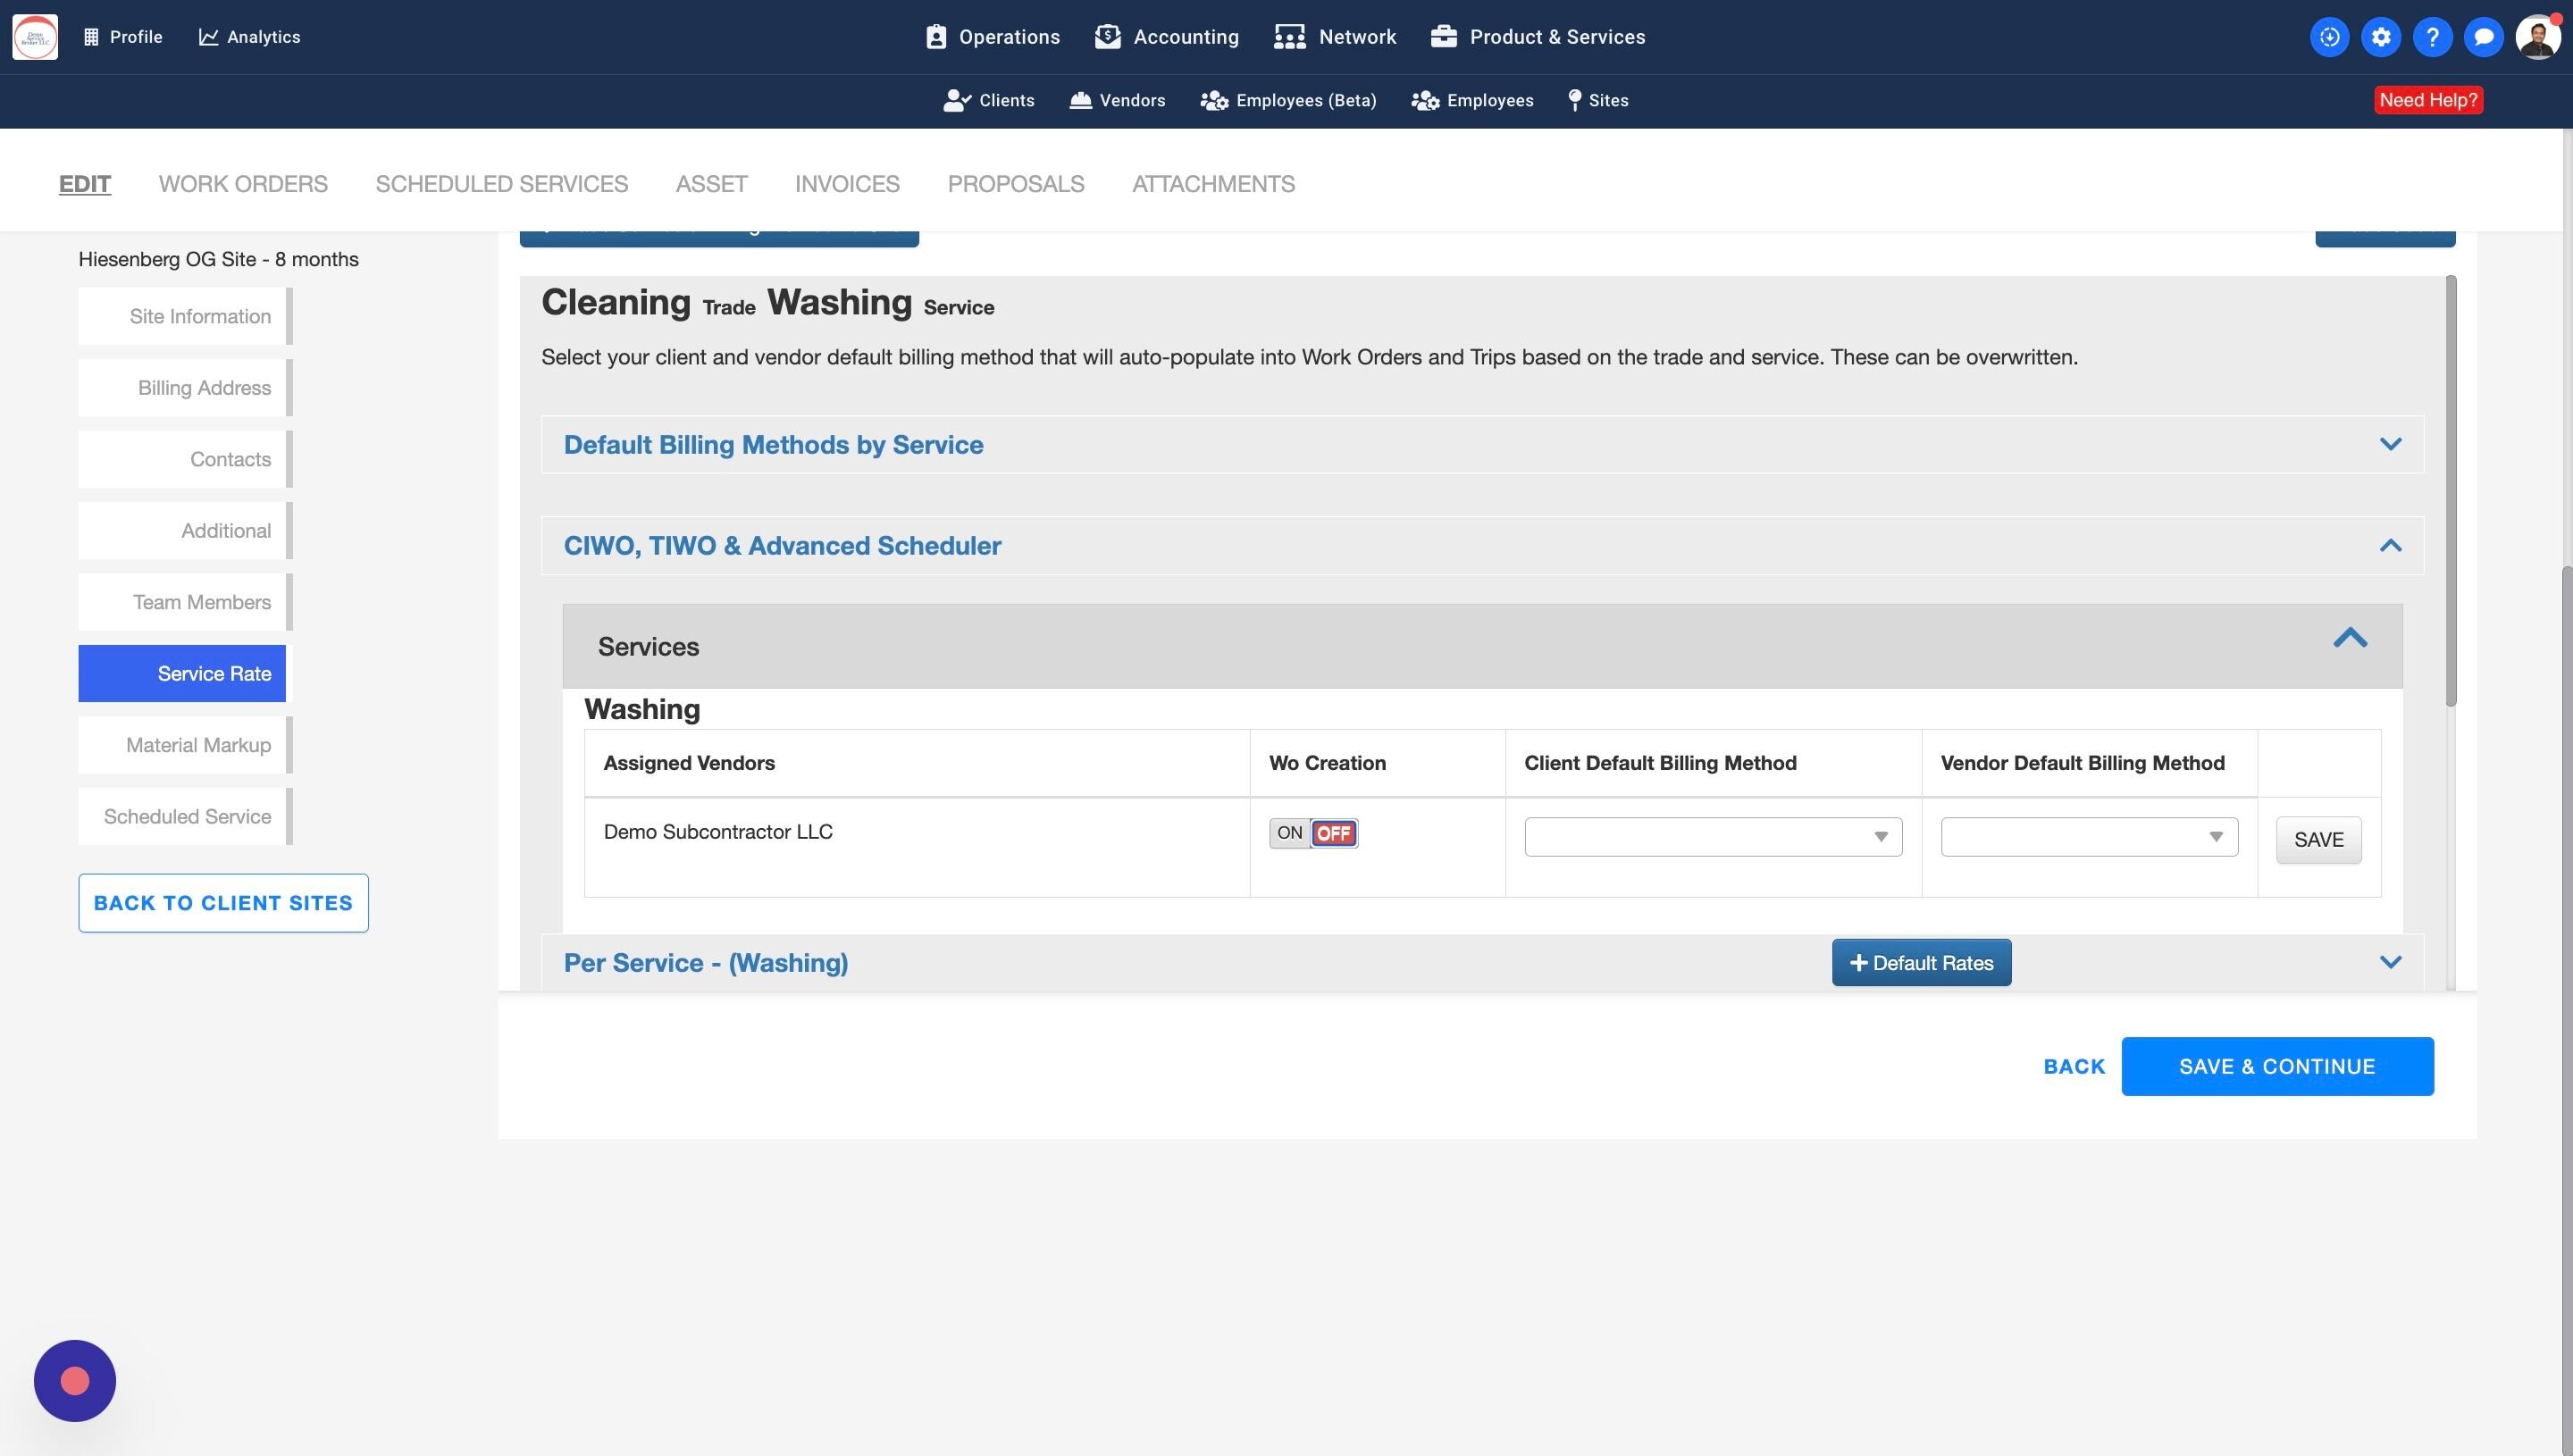The image size is (2573, 1456).
Task: Click the settings gear icon in header
Action: pos(2380,37)
